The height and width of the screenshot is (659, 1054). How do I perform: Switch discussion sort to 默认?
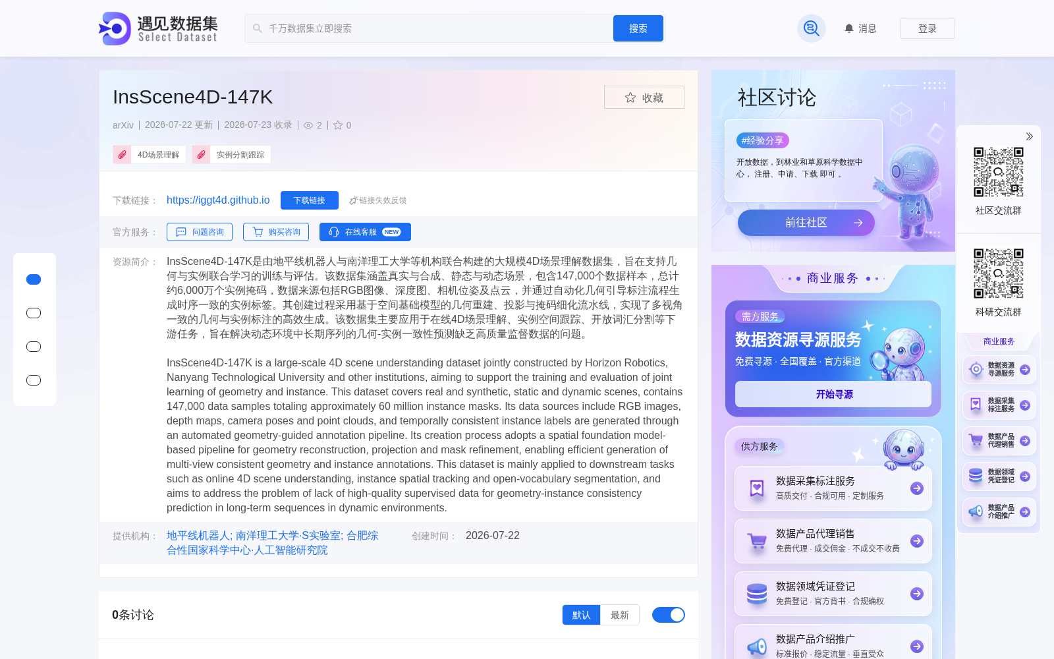click(x=581, y=615)
